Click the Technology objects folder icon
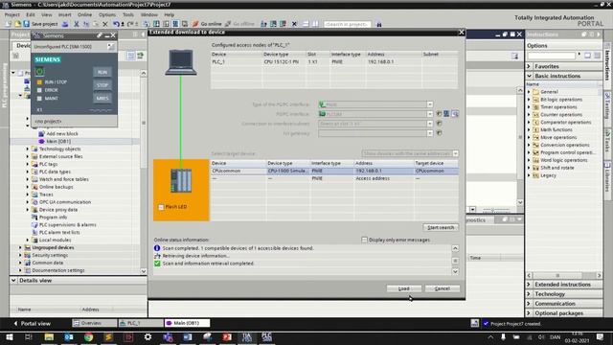The image size is (613, 345). pyautogui.click(x=34, y=149)
